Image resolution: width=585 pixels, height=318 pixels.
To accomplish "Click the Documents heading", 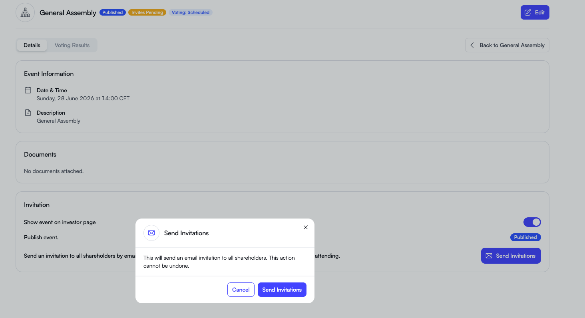I will [x=40, y=154].
